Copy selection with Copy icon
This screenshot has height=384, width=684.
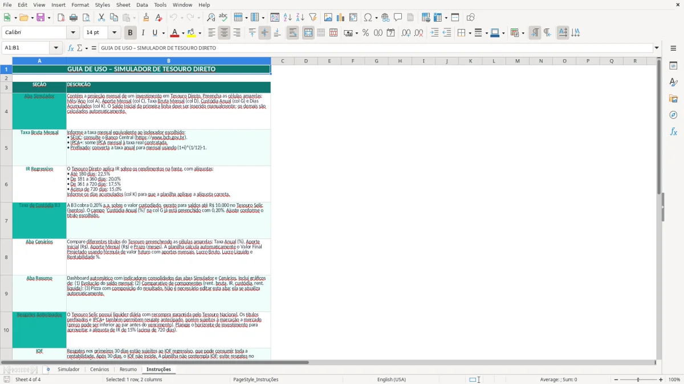pos(113,18)
